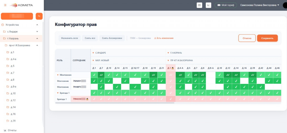Cancel changes with the Отмена button
Screen dimensions: 287x133
[247, 38]
